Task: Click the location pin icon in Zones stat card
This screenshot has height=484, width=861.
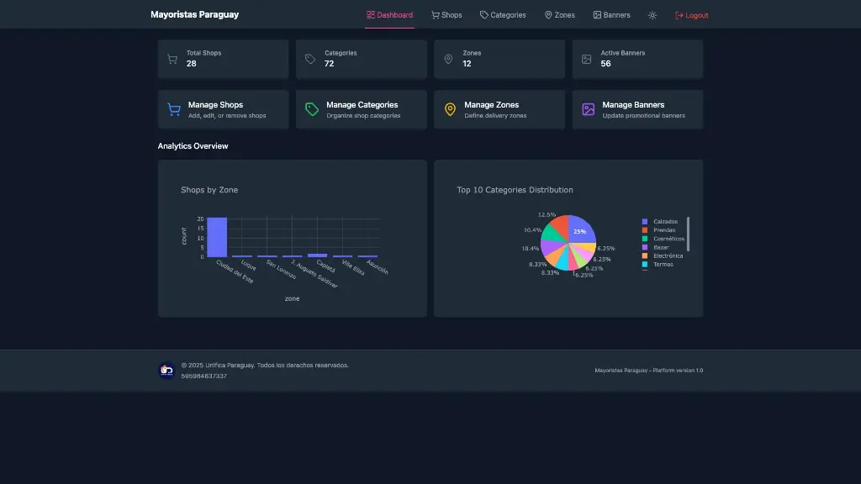Action: 448,59
